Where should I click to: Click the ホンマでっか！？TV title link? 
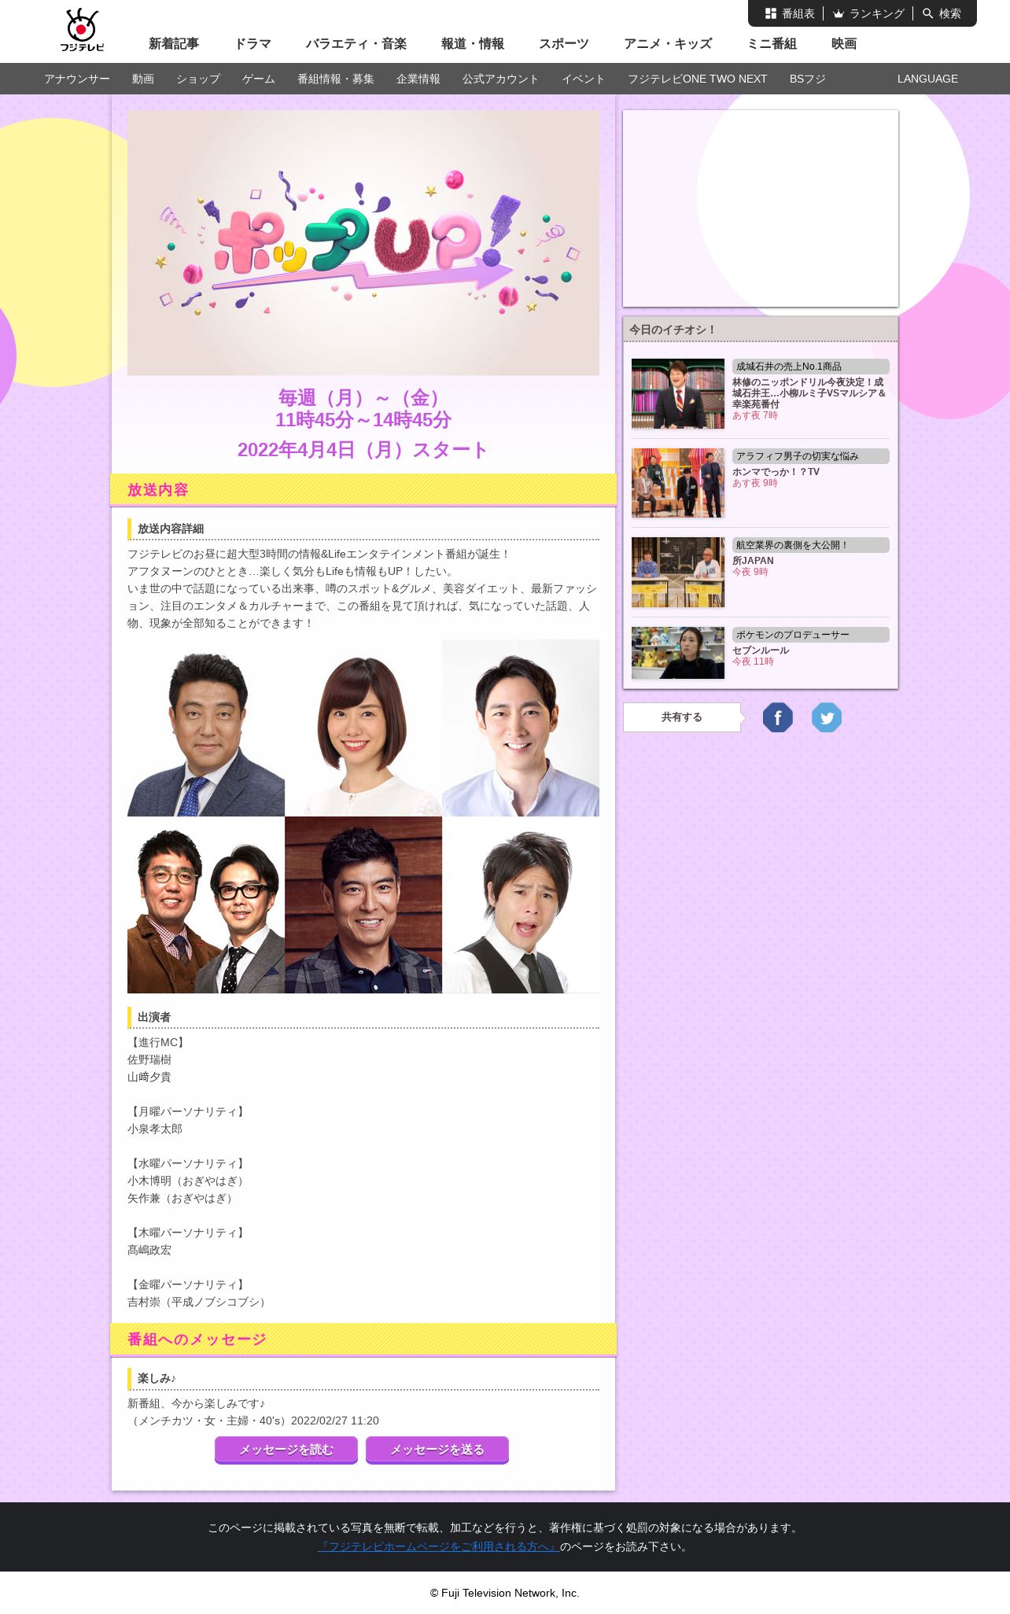[776, 472]
